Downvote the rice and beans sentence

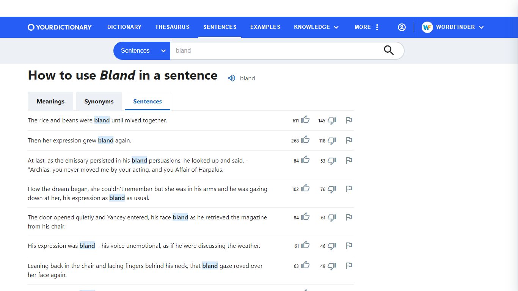coord(332,121)
